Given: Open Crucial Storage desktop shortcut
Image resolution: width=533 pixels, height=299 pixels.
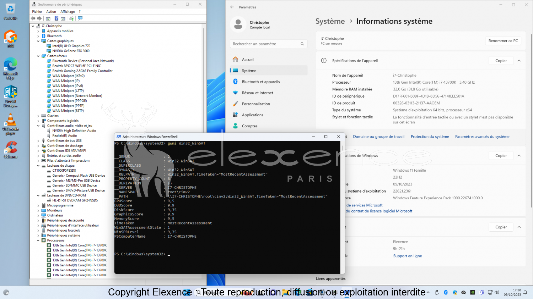Looking at the screenshot, I should 10,96.
